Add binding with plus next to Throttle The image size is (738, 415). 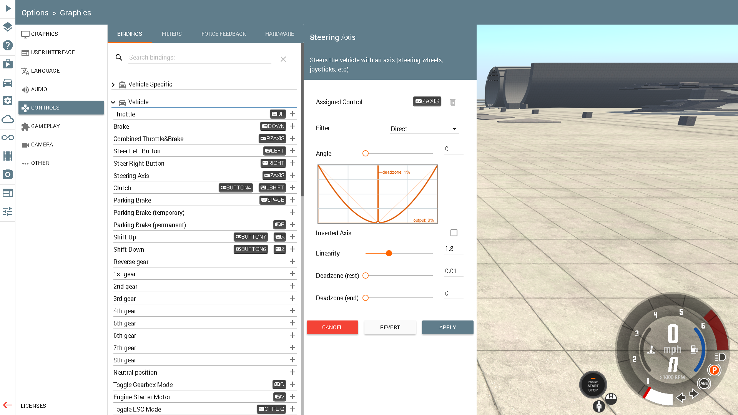click(293, 114)
